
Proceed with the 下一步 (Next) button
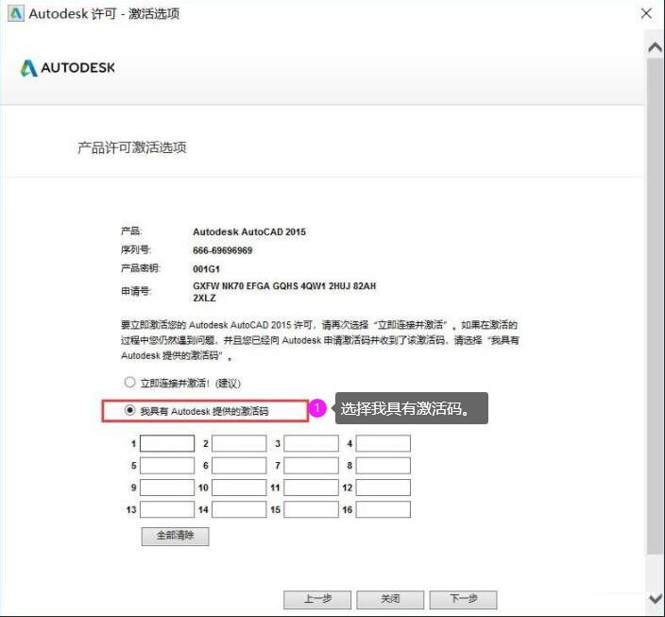[x=463, y=599]
